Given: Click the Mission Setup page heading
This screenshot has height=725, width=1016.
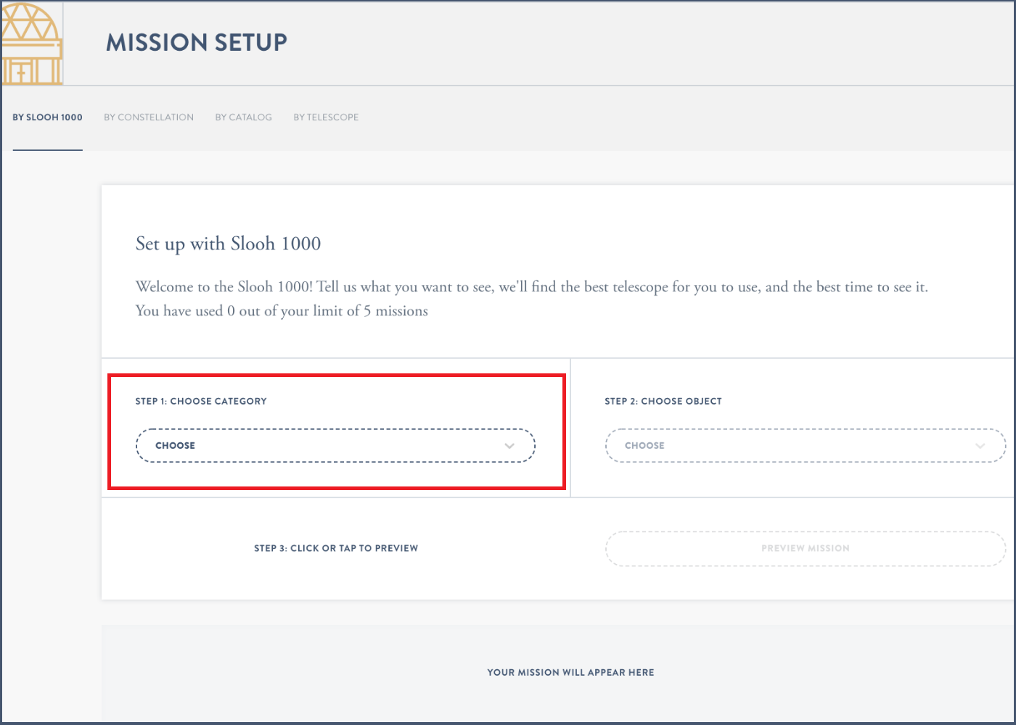Looking at the screenshot, I should pos(197,43).
